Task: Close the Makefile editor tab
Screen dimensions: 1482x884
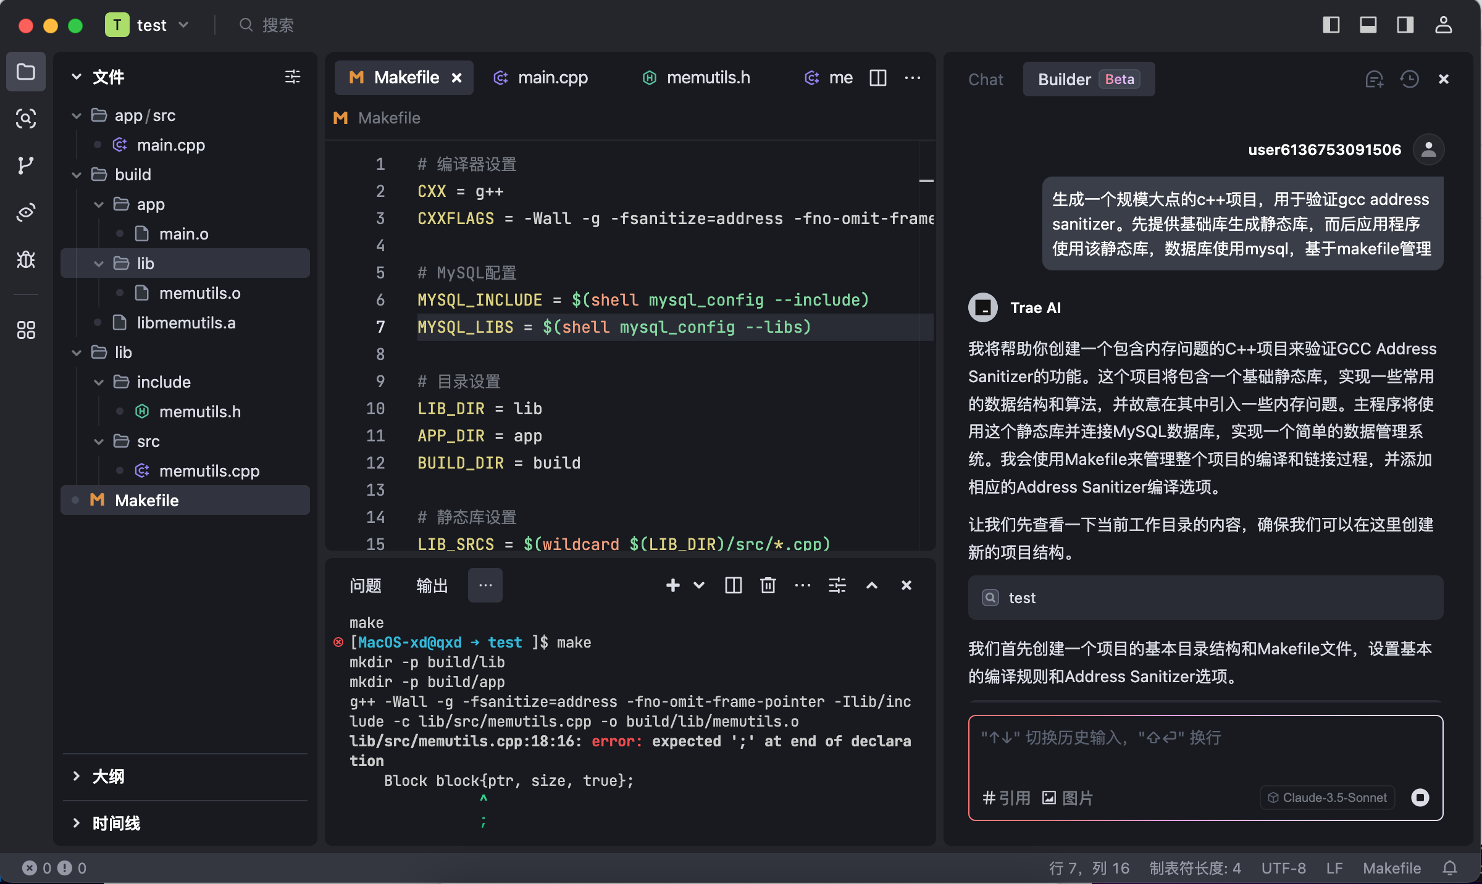Action: pos(457,78)
